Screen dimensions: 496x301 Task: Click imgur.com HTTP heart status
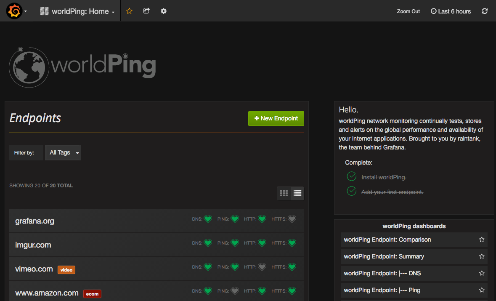[262, 243]
